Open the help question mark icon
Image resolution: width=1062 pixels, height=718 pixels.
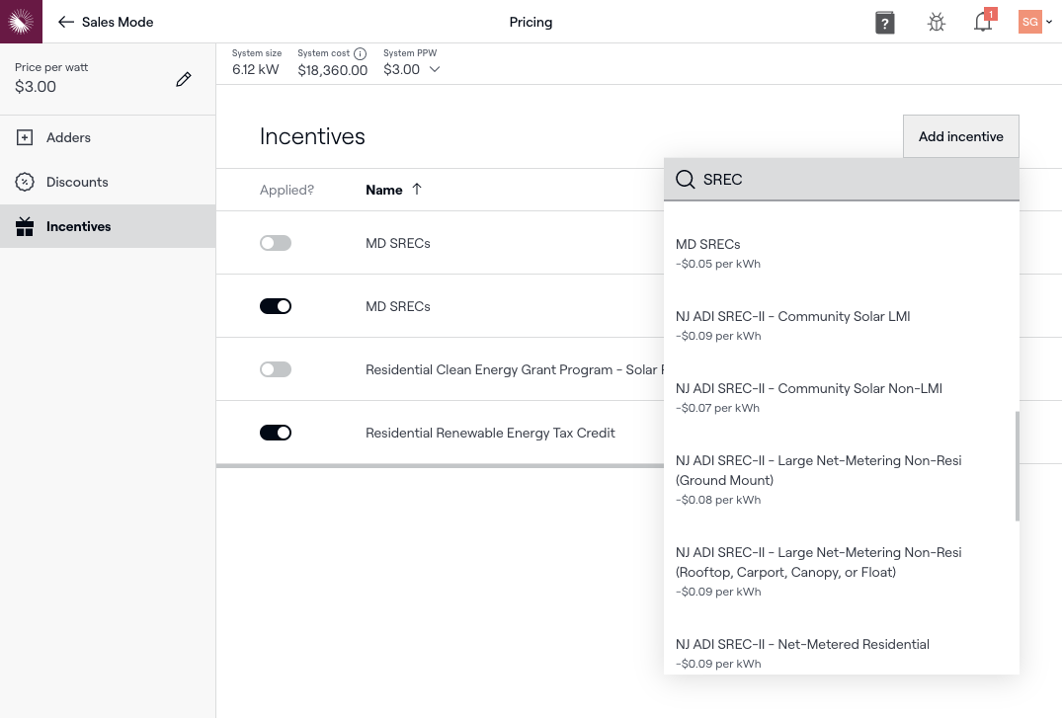[x=885, y=23]
